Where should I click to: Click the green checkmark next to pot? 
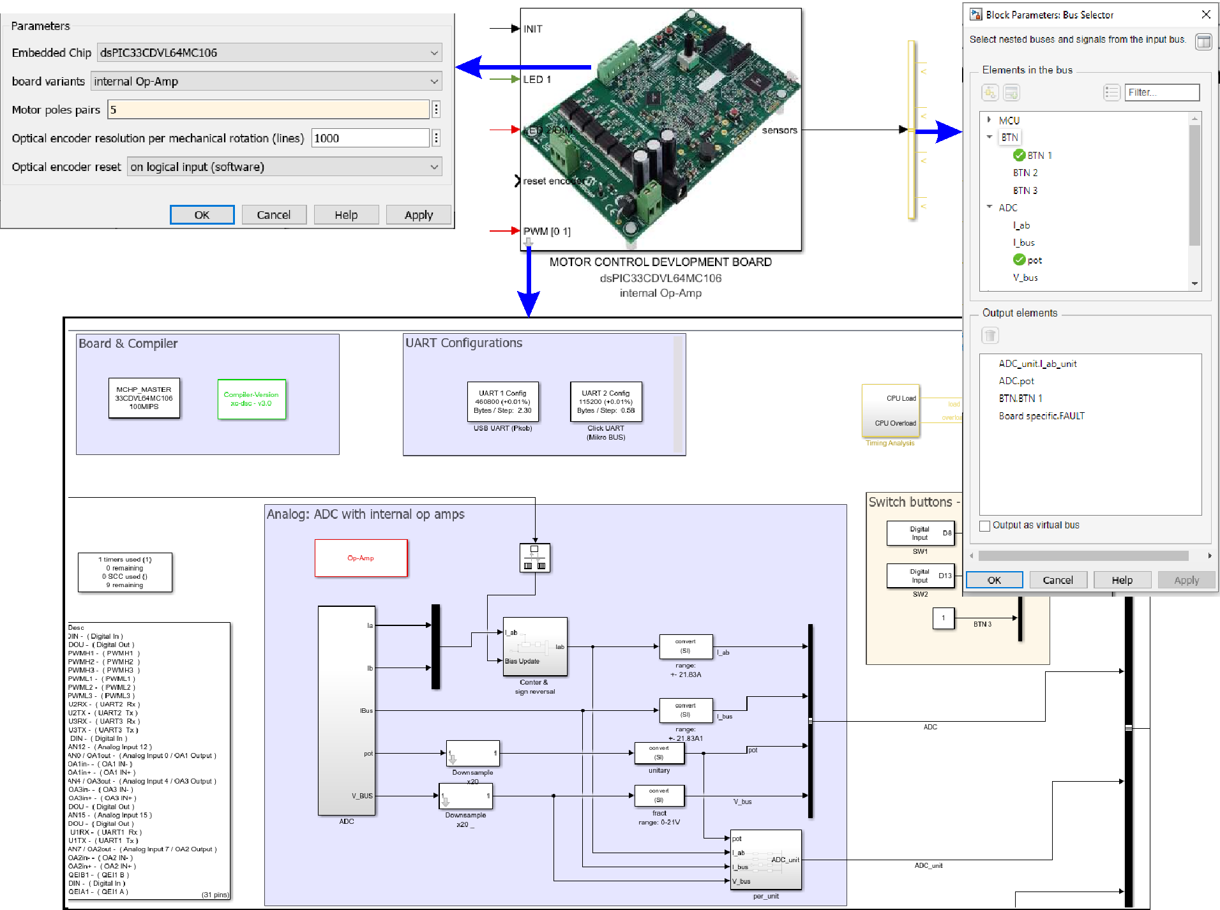(1019, 260)
